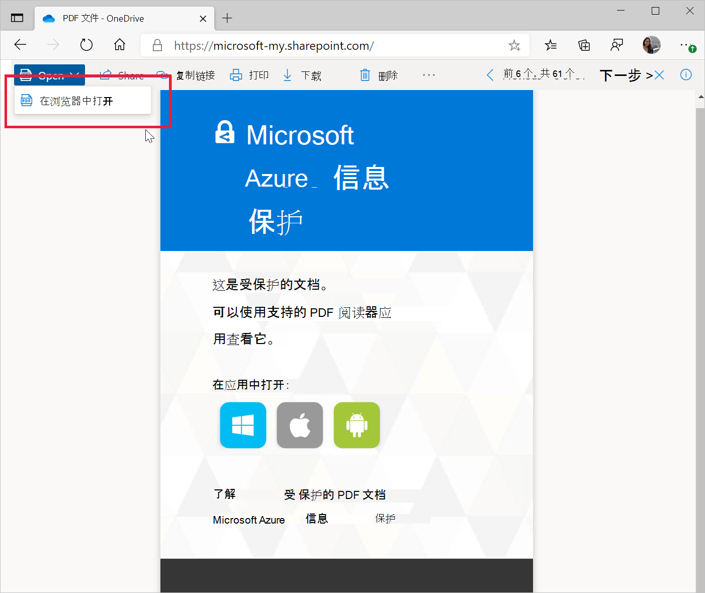Toggle add page to favorites star
Image resolution: width=705 pixels, height=593 pixels.
click(x=514, y=45)
